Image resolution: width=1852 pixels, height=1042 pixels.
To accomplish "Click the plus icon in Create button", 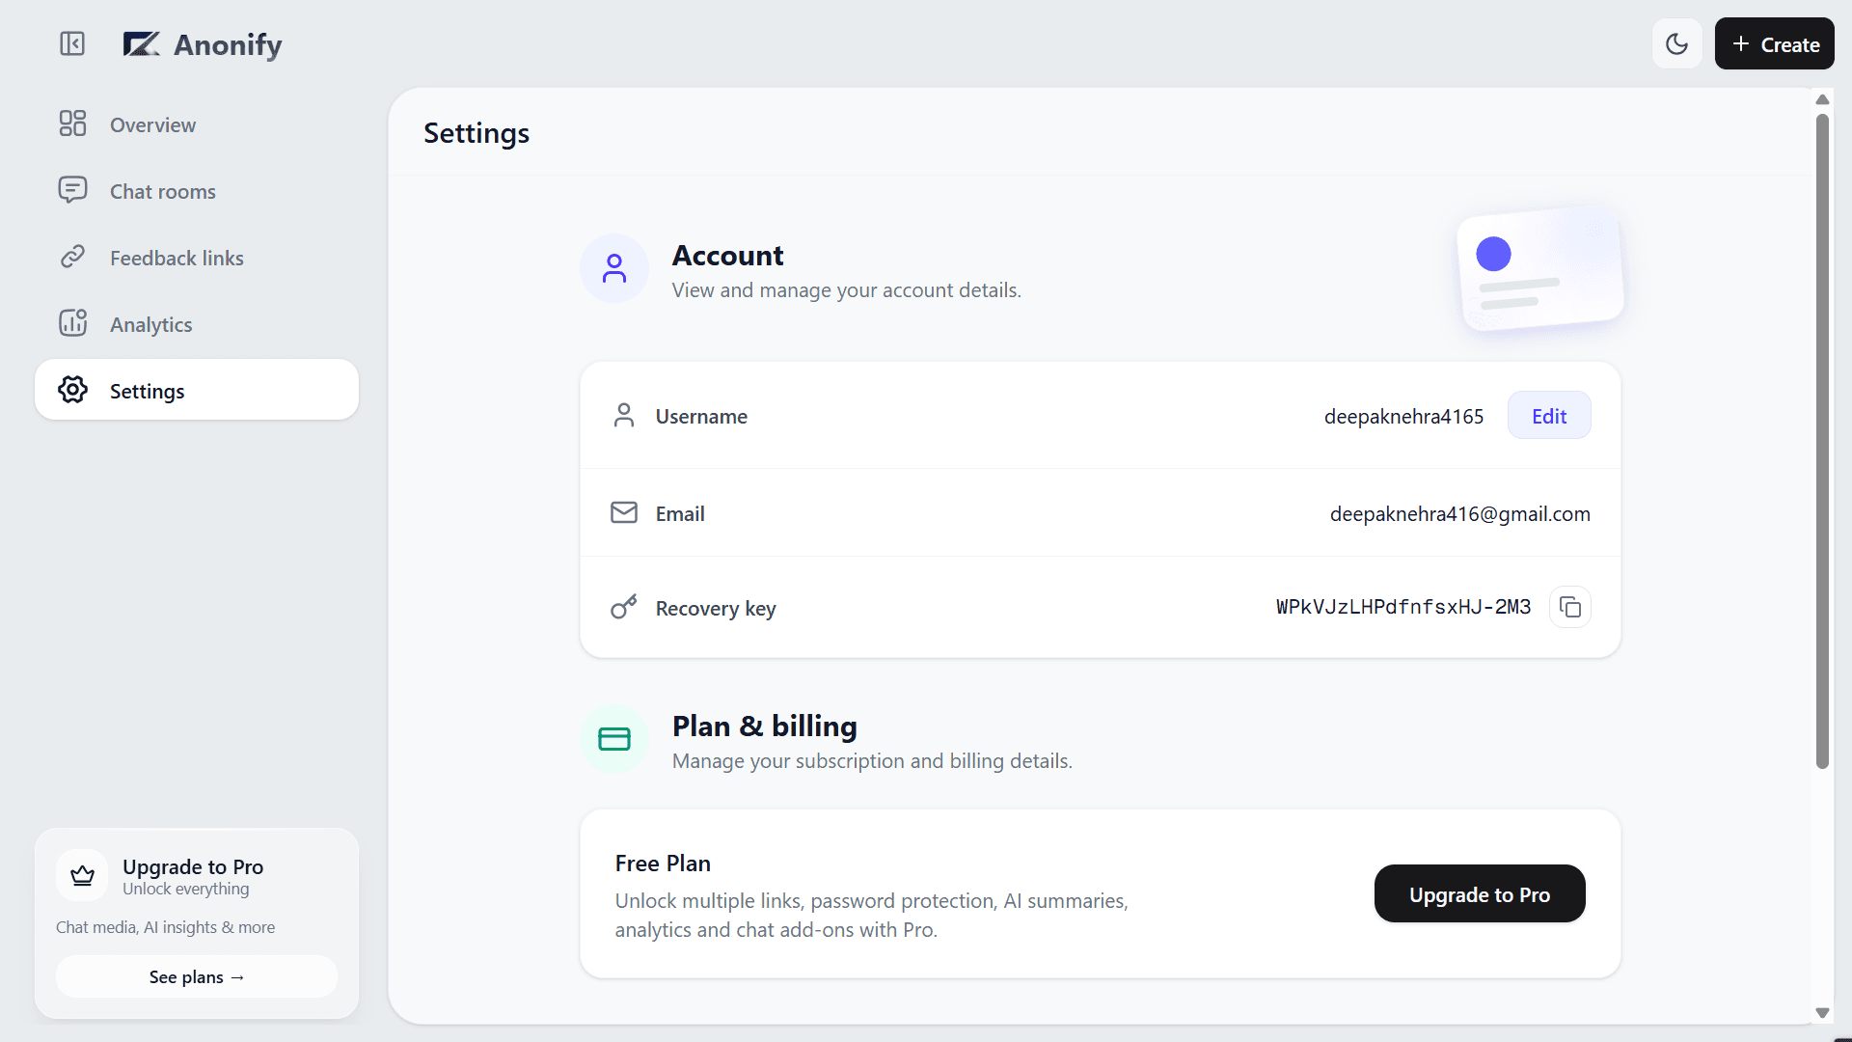I will 1741,43.
